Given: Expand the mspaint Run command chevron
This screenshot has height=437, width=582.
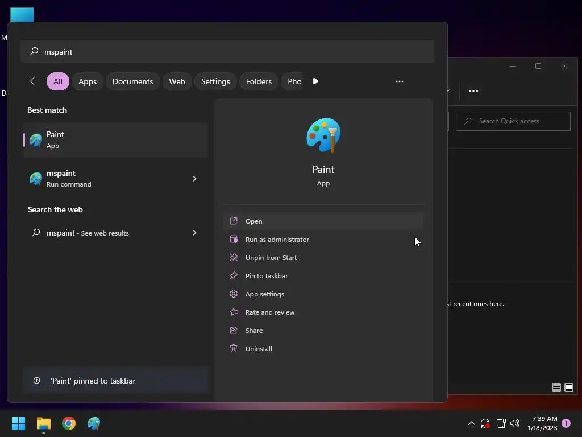Looking at the screenshot, I should click(x=194, y=179).
